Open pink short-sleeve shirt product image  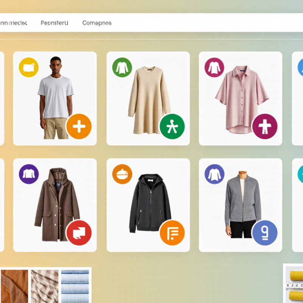(x=242, y=100)
